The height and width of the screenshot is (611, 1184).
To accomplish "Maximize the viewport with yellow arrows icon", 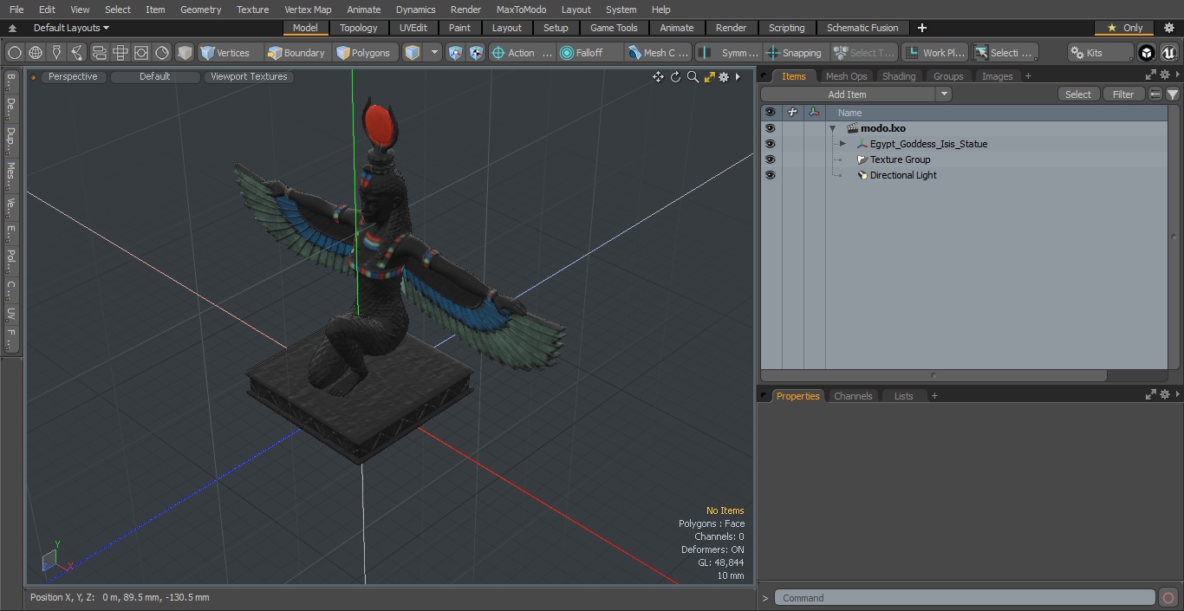I will click(x=709, y=77).
